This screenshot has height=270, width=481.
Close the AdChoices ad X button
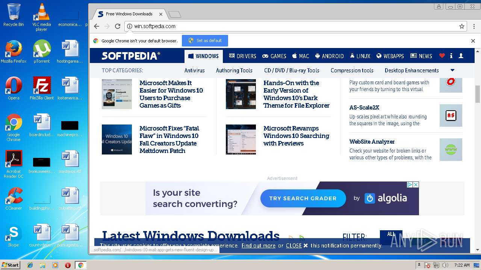[x=416, y=184]
